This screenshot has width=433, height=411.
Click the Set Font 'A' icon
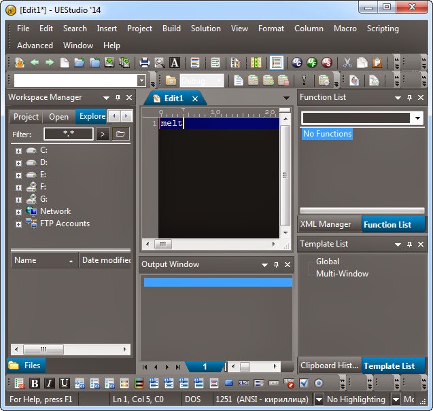click(x=175, y=62)
